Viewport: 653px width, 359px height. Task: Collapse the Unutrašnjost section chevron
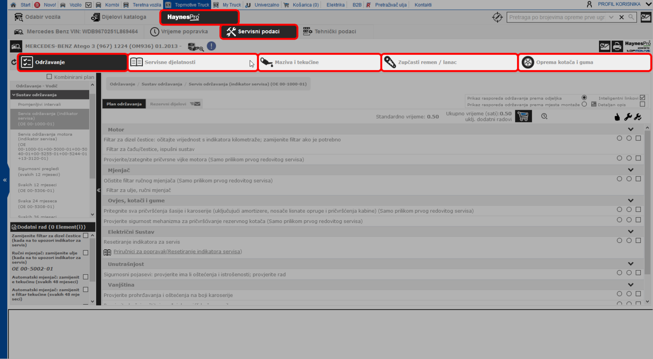[631, 264]
